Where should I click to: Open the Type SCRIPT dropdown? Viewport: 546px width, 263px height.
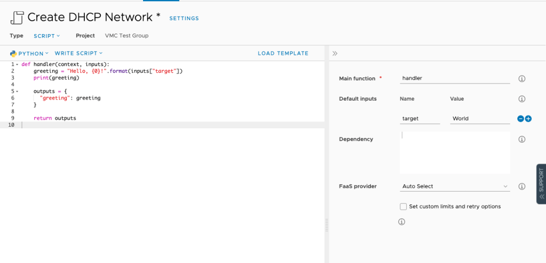tap(46, 36)
